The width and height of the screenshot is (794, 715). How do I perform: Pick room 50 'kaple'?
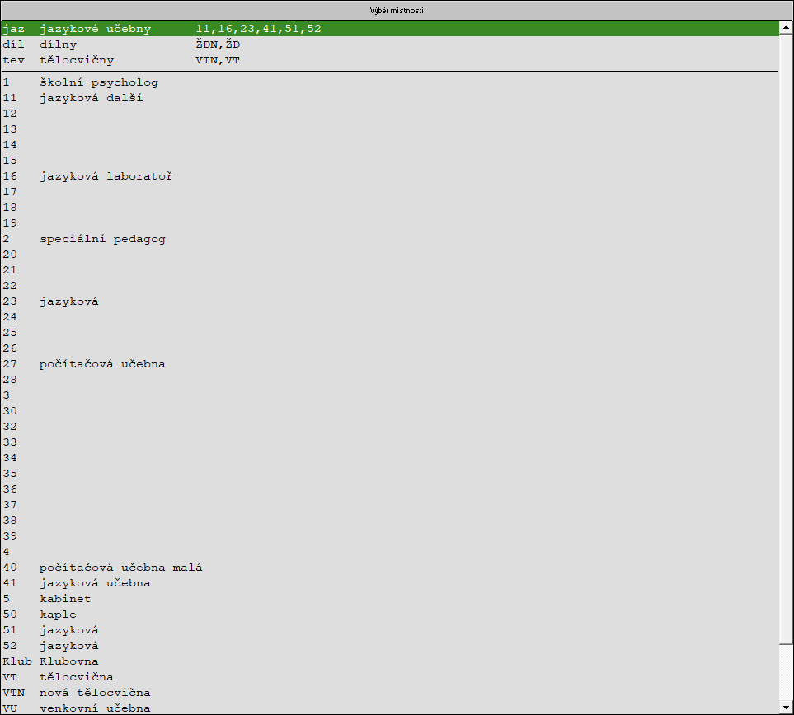click(x=58, y=615)
